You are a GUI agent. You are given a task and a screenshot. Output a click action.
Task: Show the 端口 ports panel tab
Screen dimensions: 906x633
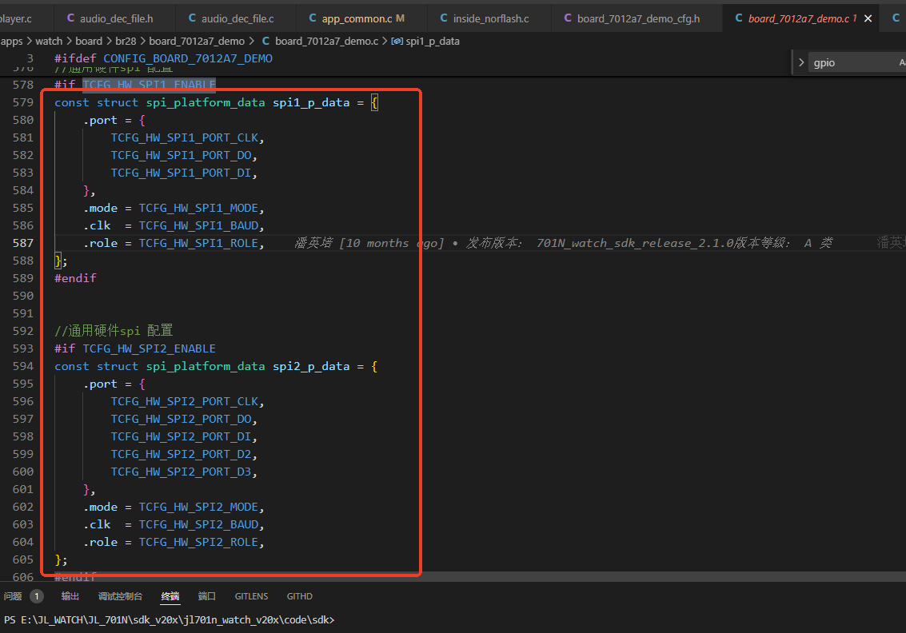(x=207, y=596)
